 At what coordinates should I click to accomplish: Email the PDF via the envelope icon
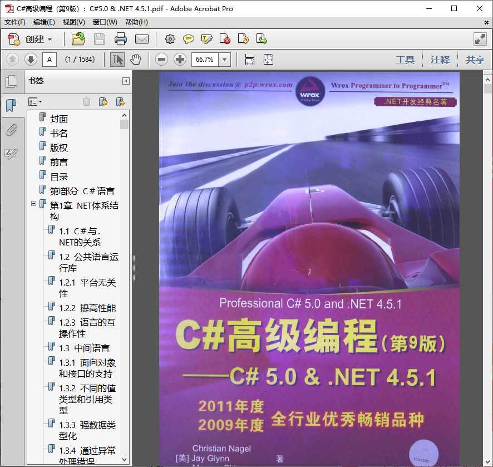click(x=142, y=39)
